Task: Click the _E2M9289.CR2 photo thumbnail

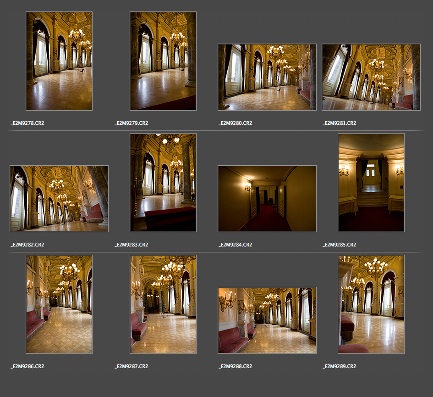Action: coord(371,304)
